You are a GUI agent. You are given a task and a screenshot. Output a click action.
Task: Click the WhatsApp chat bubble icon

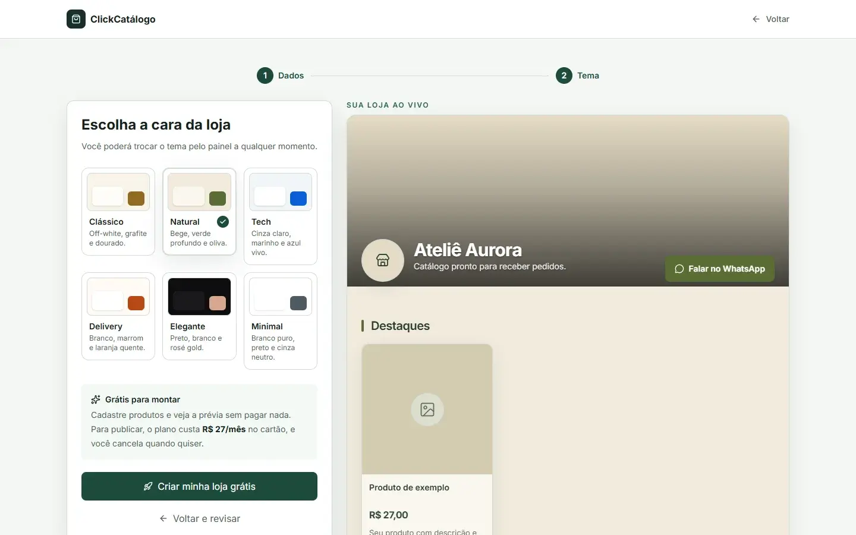tap(679, 269)
